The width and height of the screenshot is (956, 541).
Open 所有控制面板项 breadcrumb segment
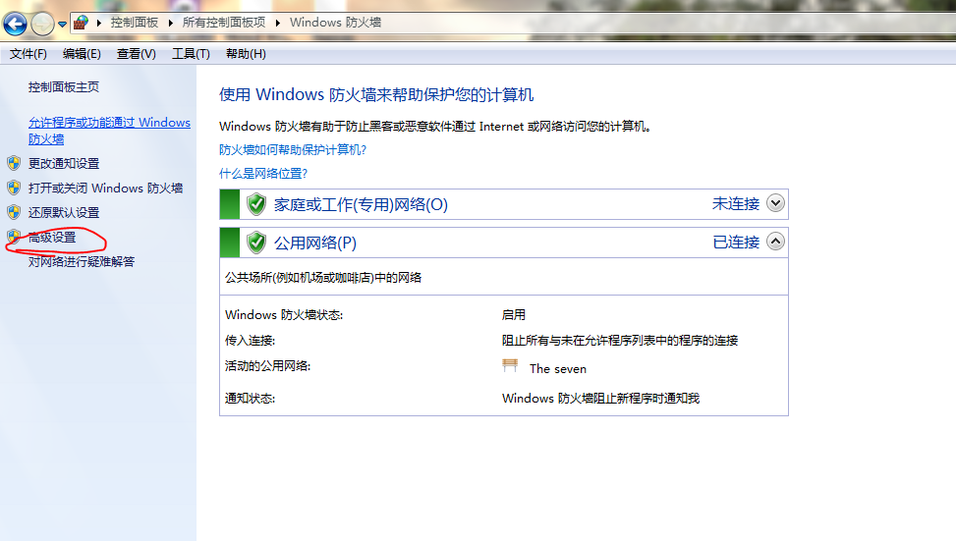[224, 23]
